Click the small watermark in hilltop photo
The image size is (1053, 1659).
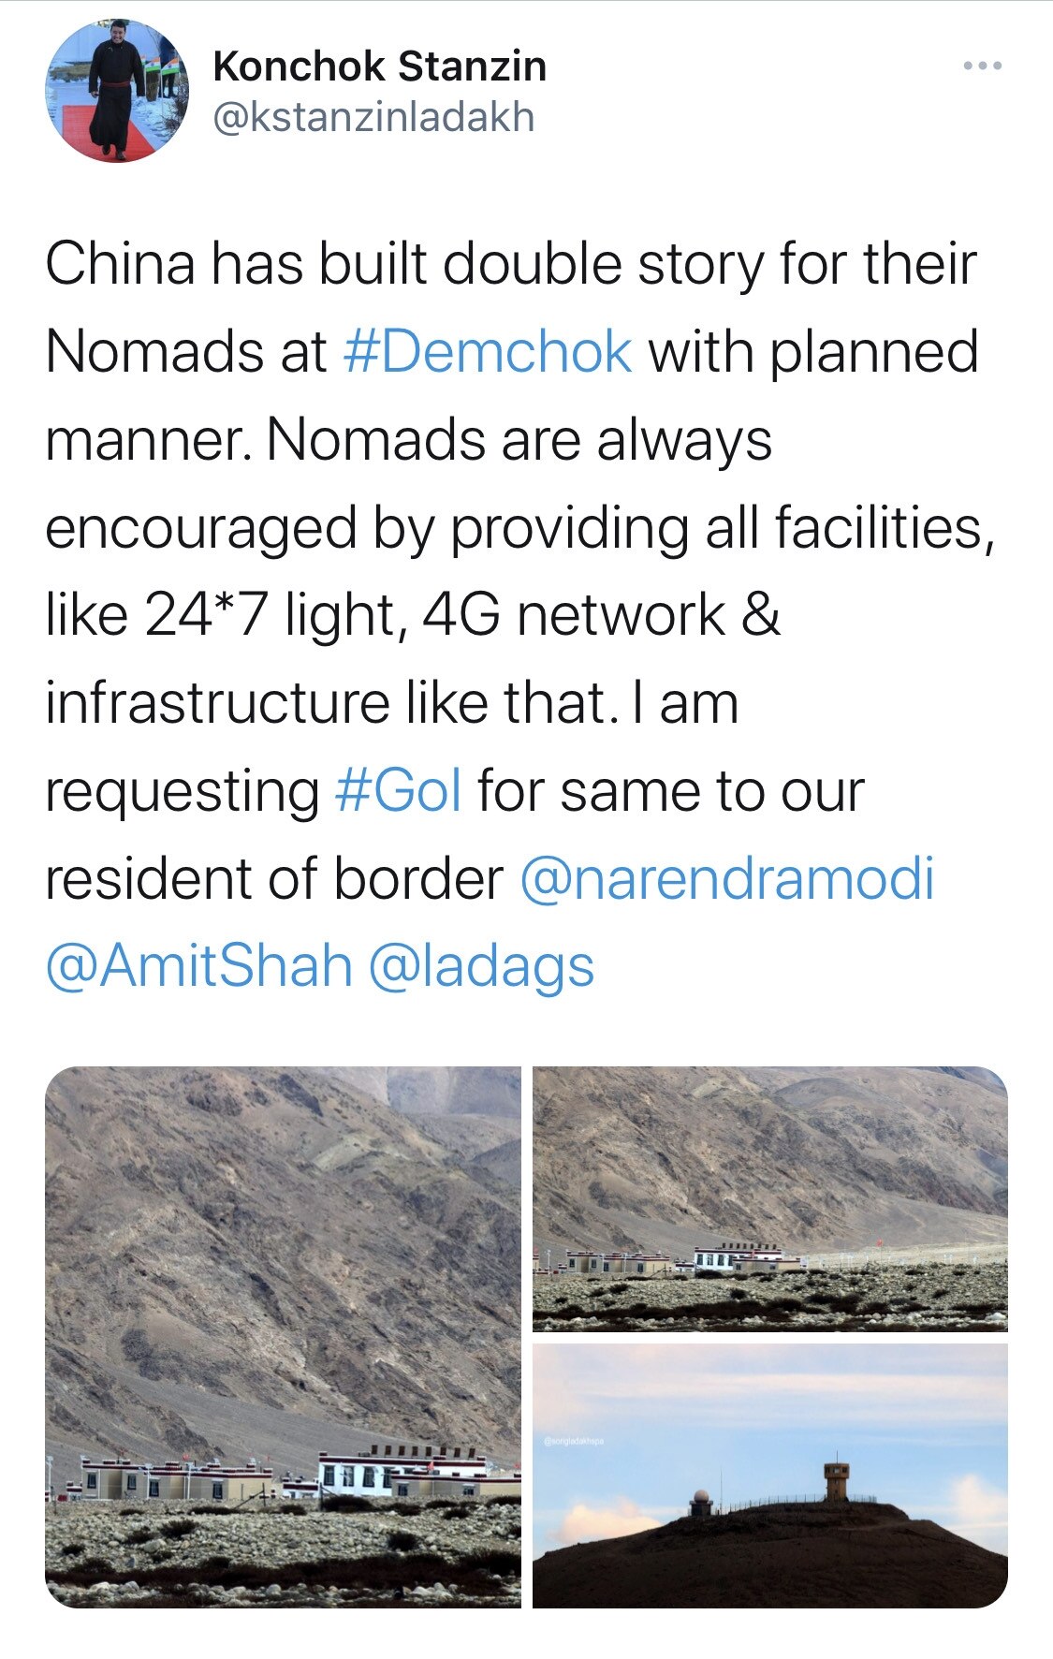pyautogui.click(x=574, y=1441)
